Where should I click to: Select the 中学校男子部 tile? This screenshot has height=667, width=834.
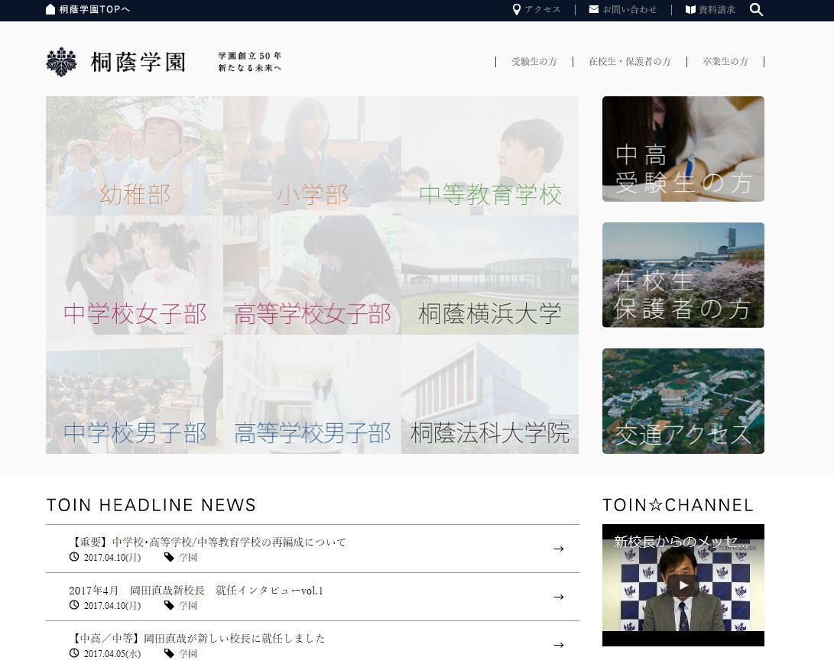tap(135, 393)
